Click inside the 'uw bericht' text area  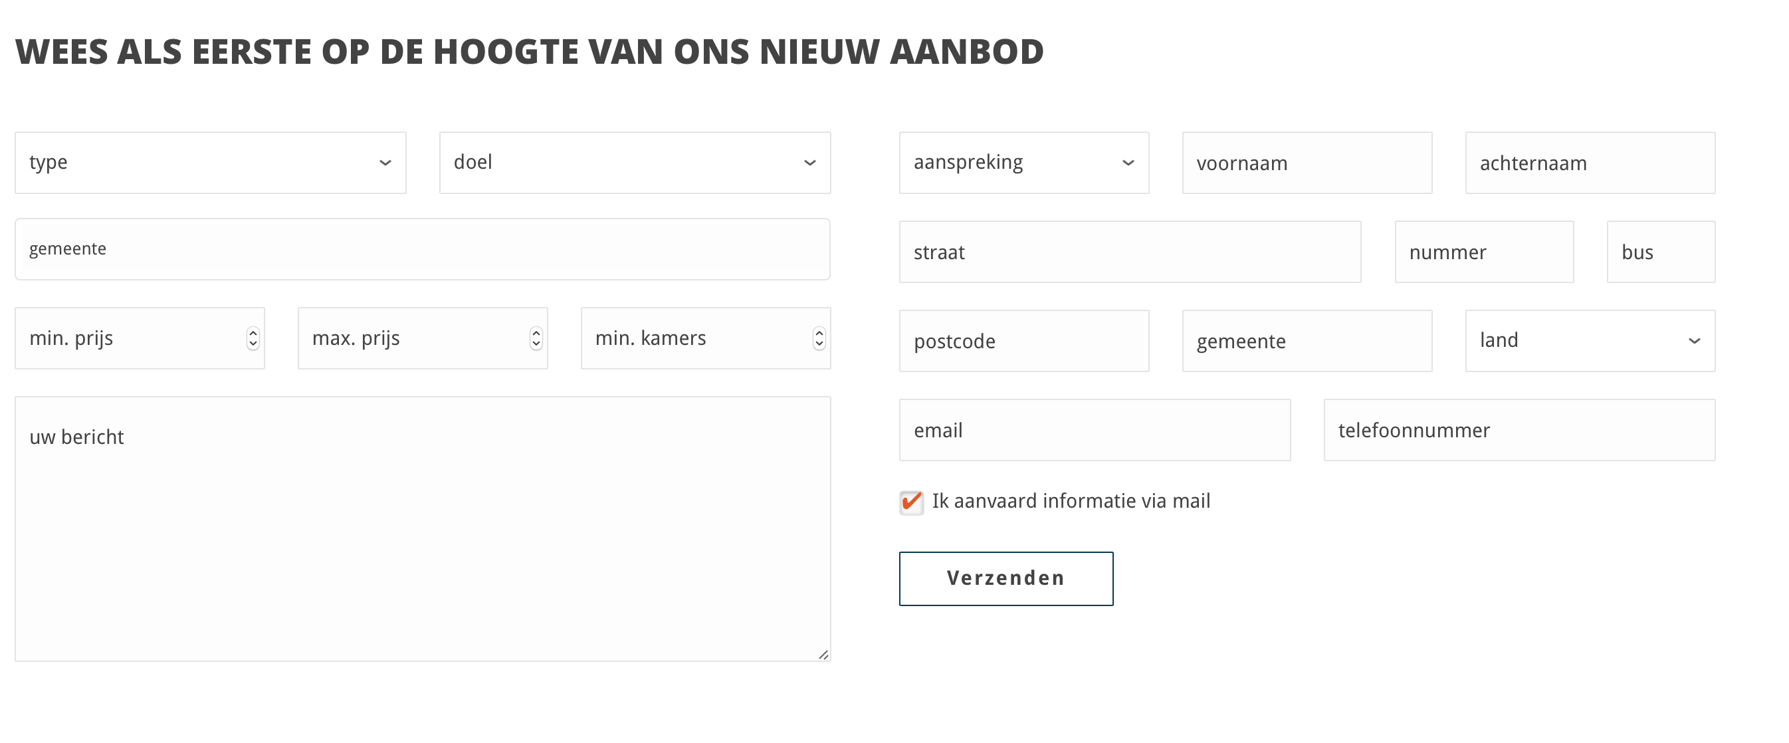[x=422, y=528]
